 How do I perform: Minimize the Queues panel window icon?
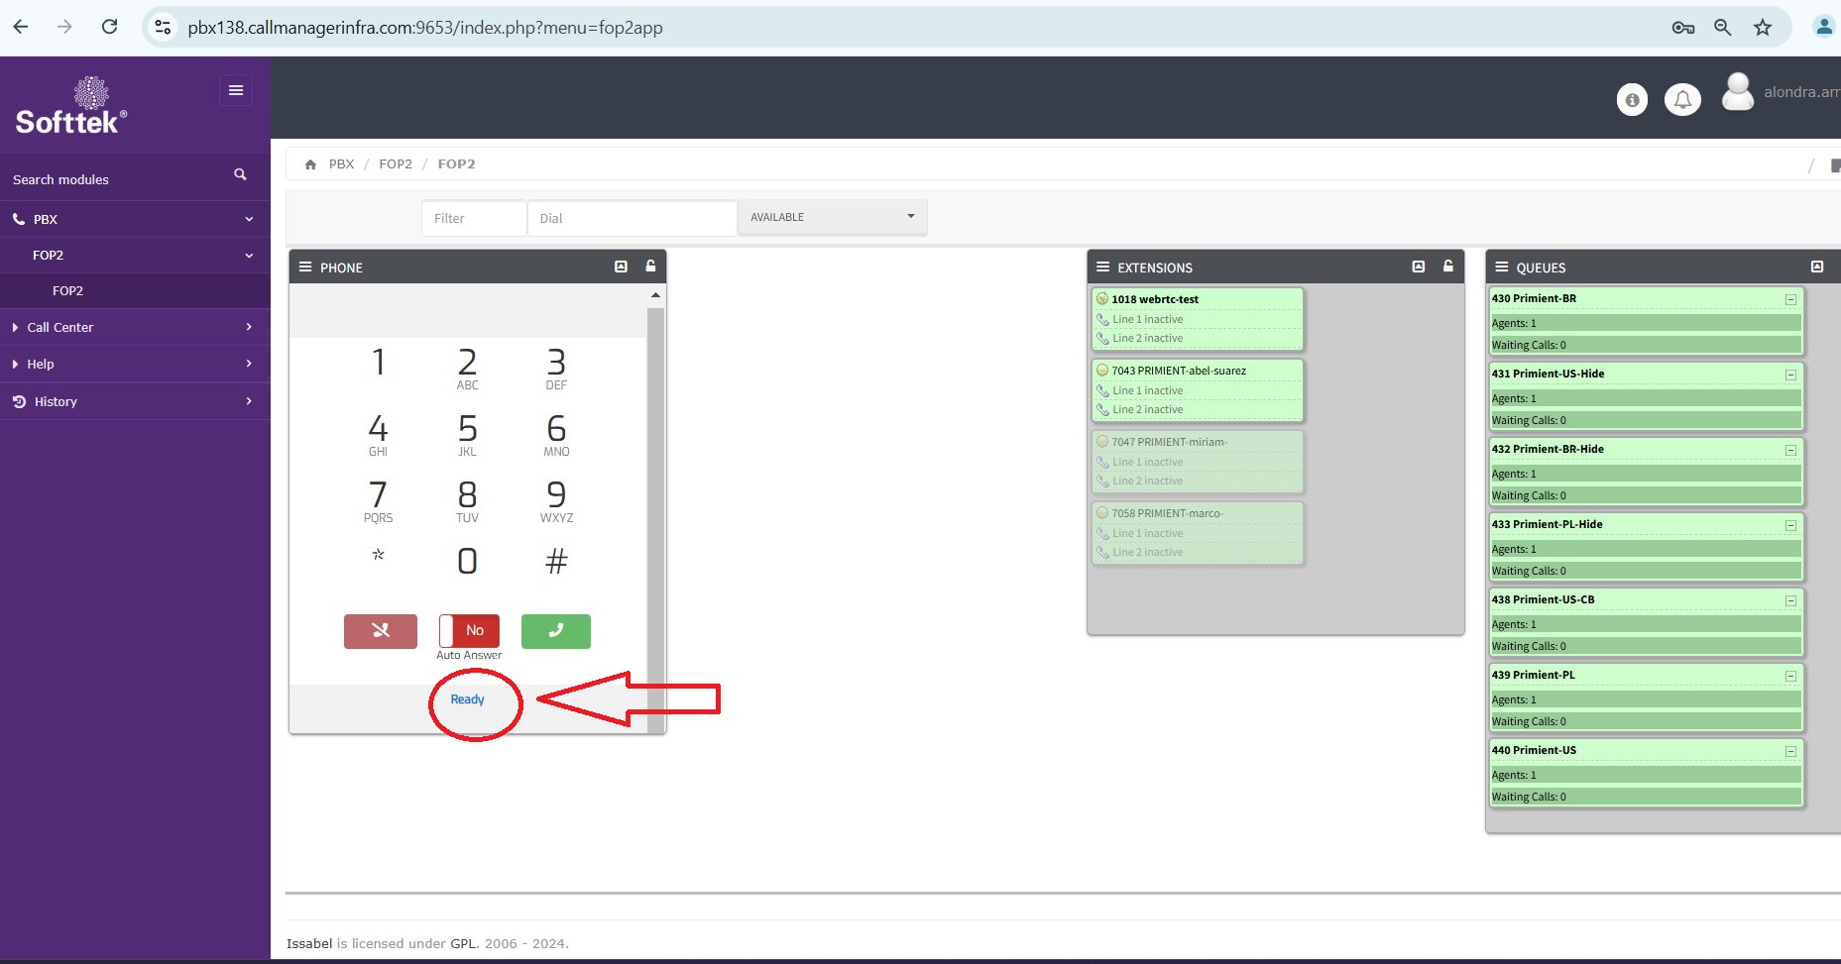[1817, 267]
